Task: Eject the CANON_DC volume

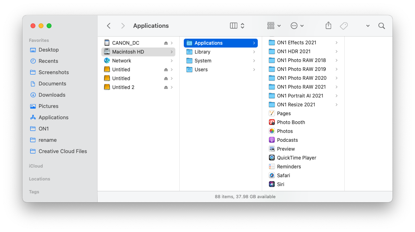Action: pos(166,43)
